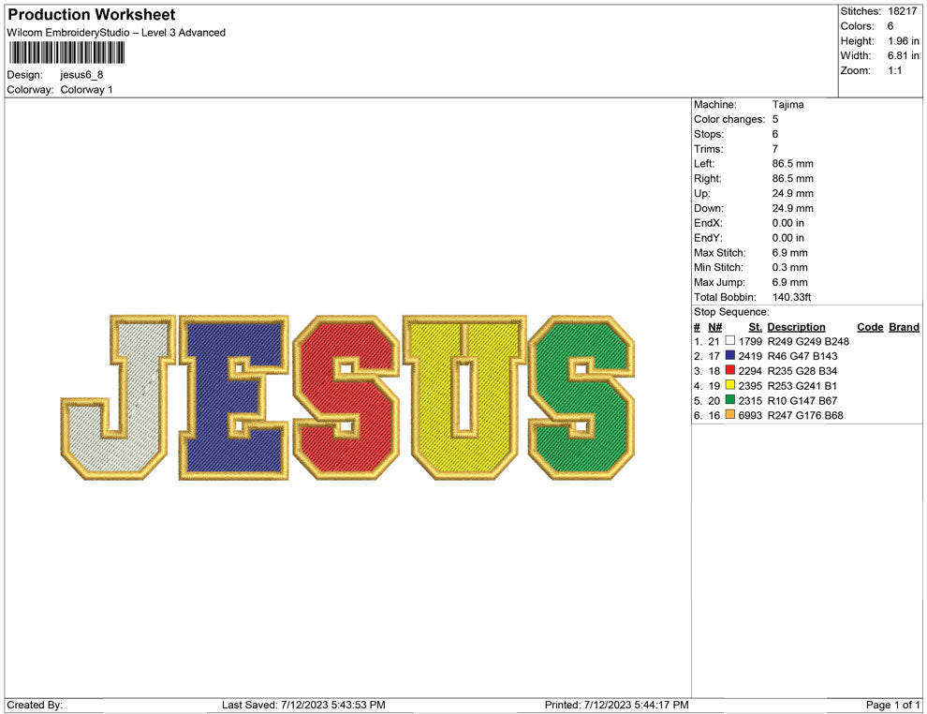Viewport: 927px width, 714px height.
Task: Click the St. column header
Action: (755, 327)
